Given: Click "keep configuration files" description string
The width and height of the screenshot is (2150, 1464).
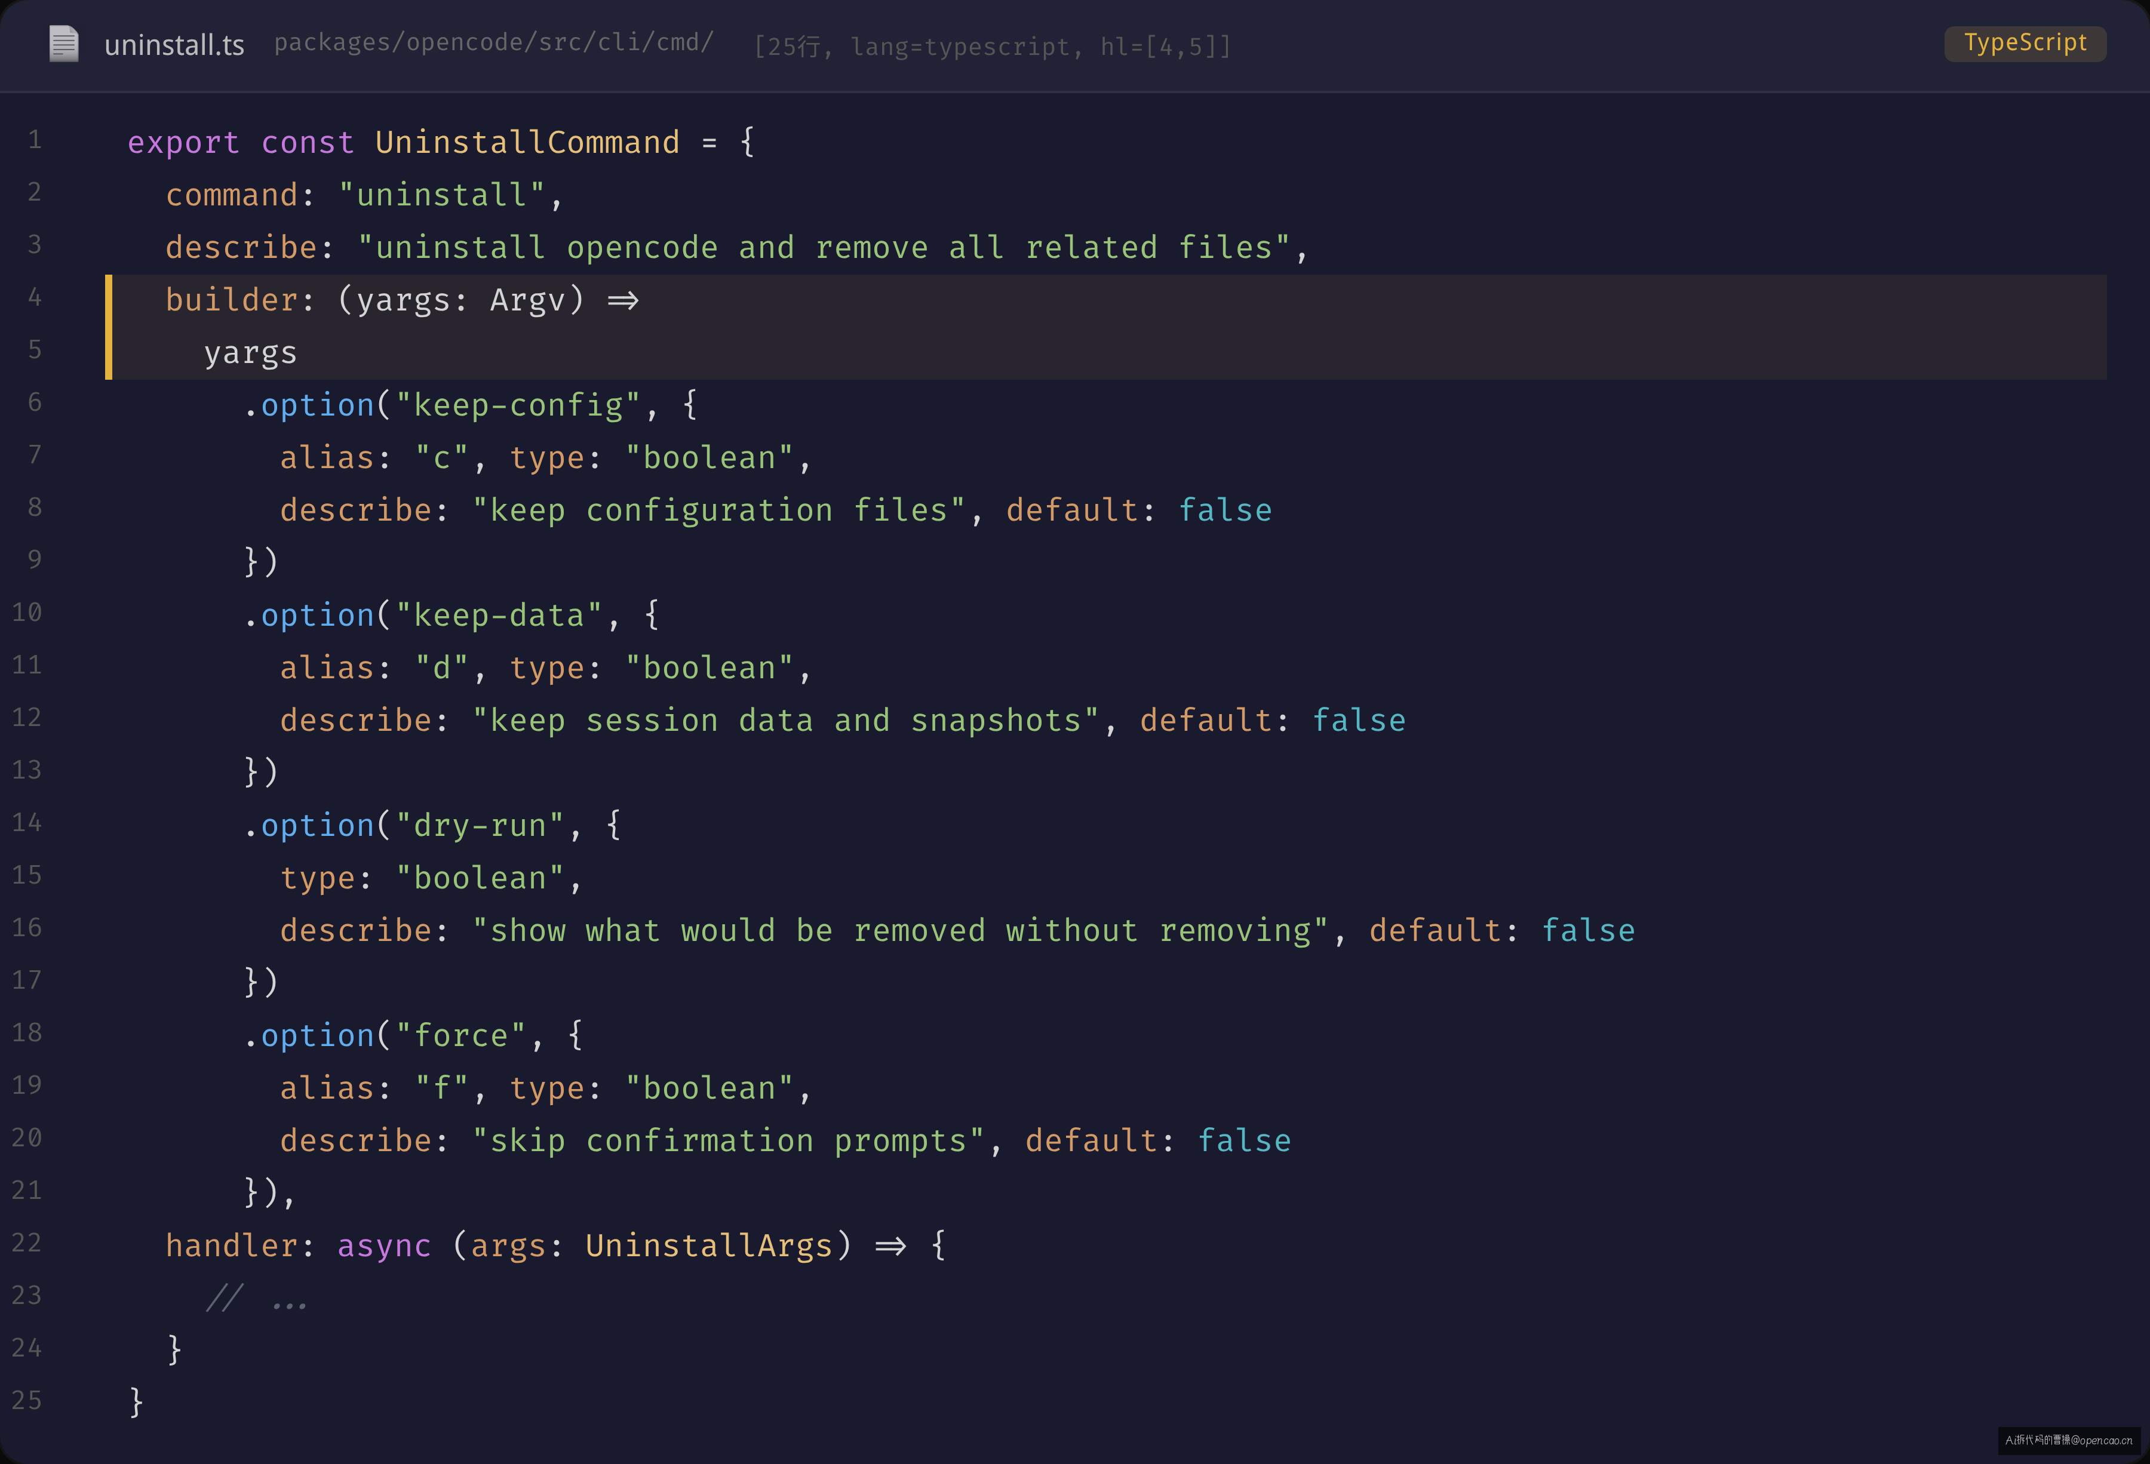Looking at the screenshot, I should 719,510.
